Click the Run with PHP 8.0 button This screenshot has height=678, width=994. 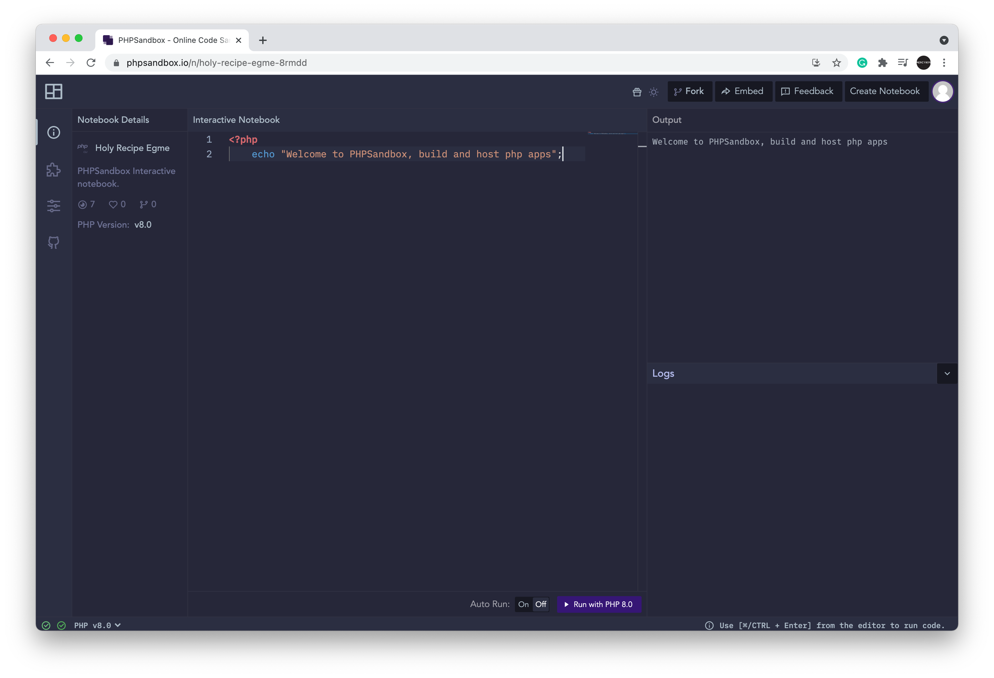[x=599, y=604]
